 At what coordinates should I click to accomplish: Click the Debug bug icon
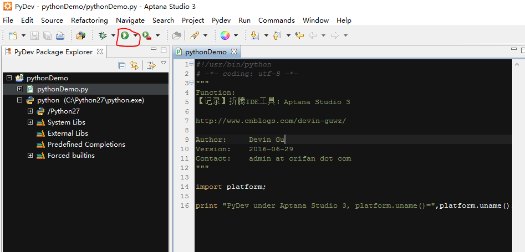click(x=103, y=35)
